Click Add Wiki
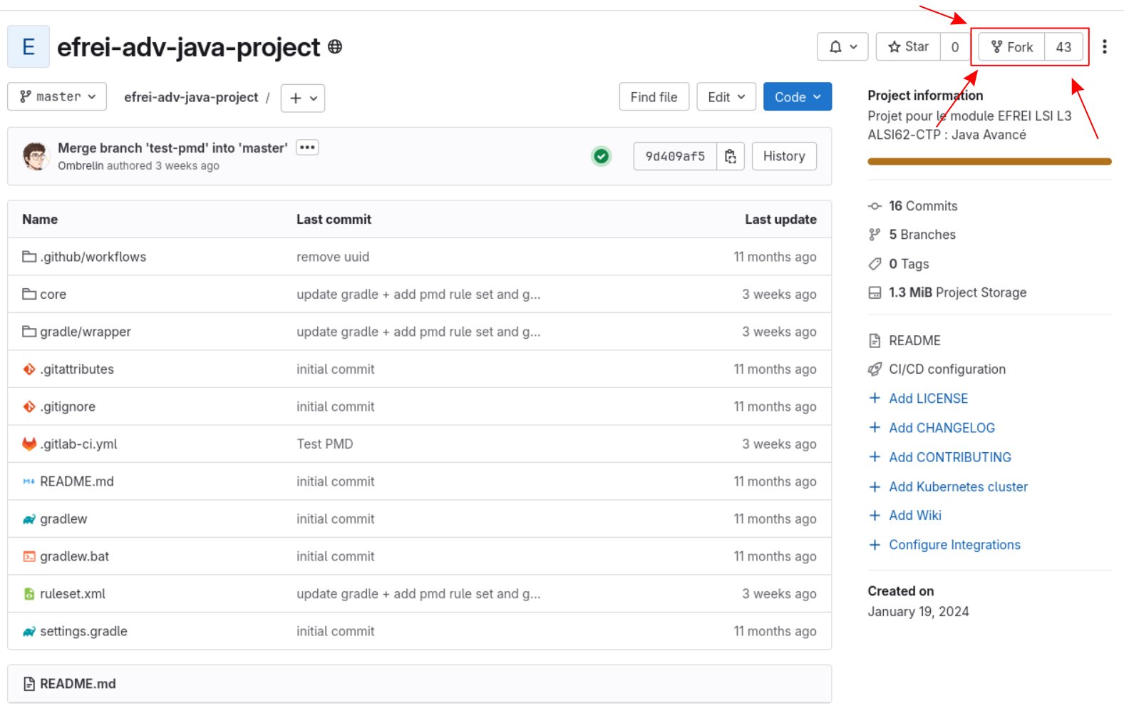1124x726 pixels. (x=915, y=515)
